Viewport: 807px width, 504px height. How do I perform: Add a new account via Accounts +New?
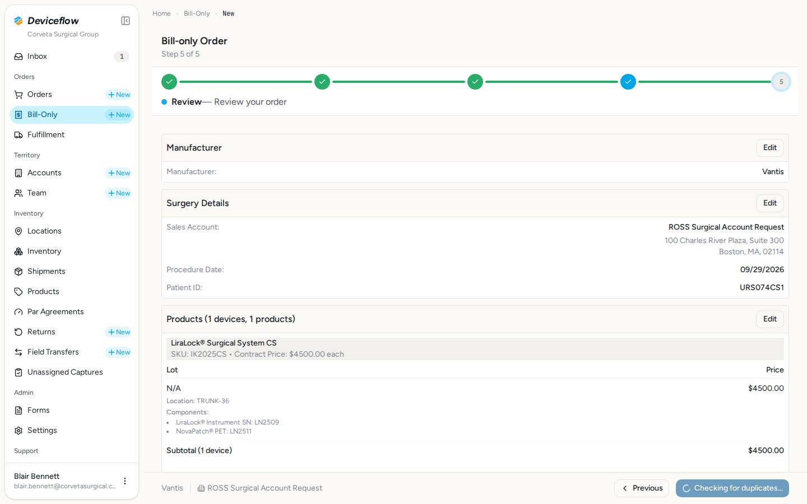tap(119, 173)
